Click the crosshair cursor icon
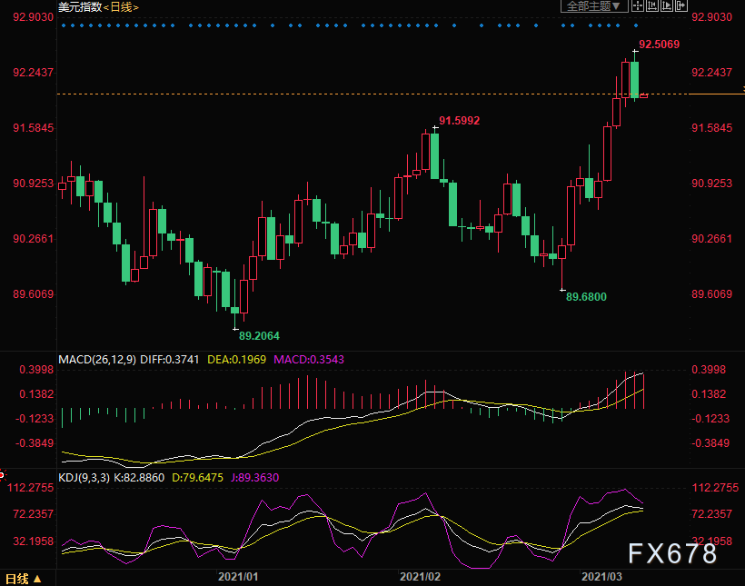 pyautogui.click(x=638, y=5)
